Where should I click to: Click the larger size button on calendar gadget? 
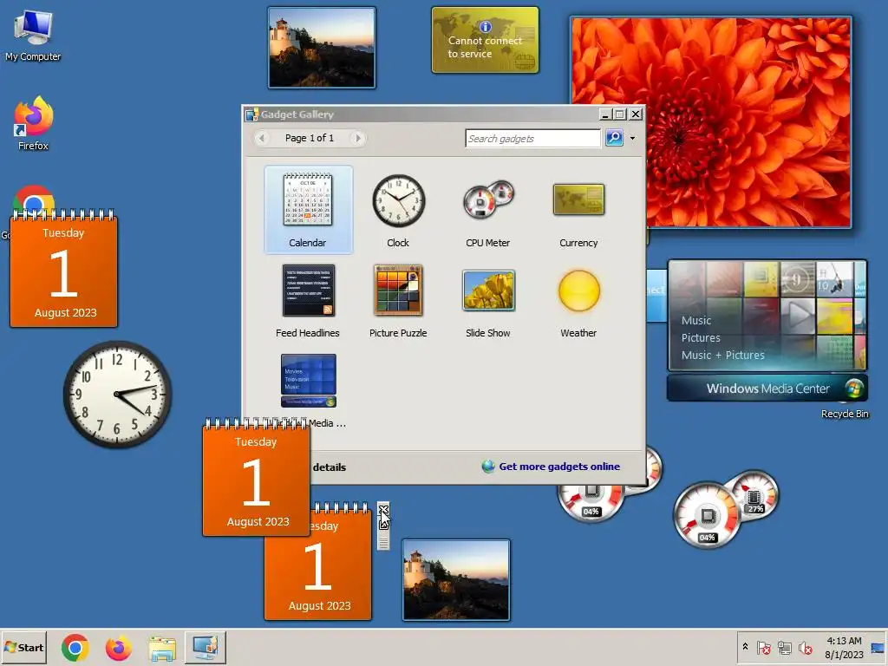pos(383,524)
